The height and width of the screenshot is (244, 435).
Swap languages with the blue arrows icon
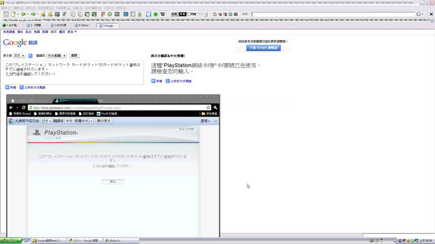tap(30, 56)
